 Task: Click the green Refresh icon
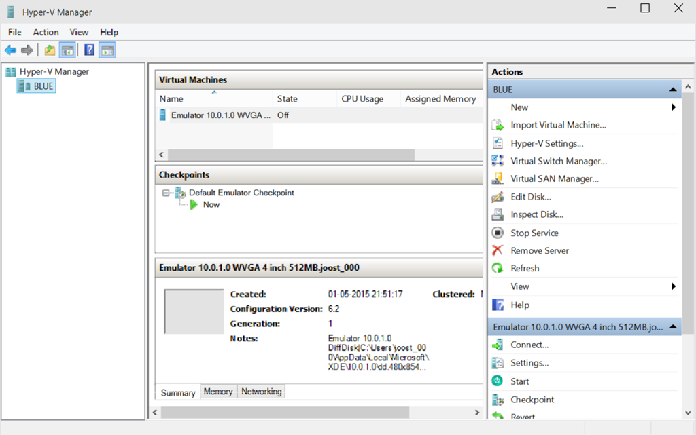click(498, 269)
